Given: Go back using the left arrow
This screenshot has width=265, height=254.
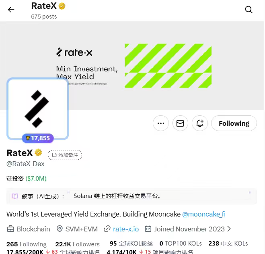Looking at the screenshot, I should pyautogui.click(x=11, y=10).
